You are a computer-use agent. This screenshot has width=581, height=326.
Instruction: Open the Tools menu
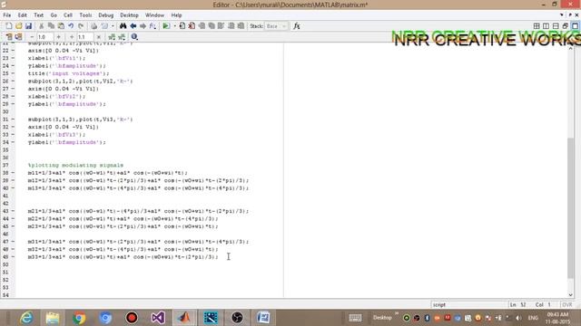coord(85,15)
